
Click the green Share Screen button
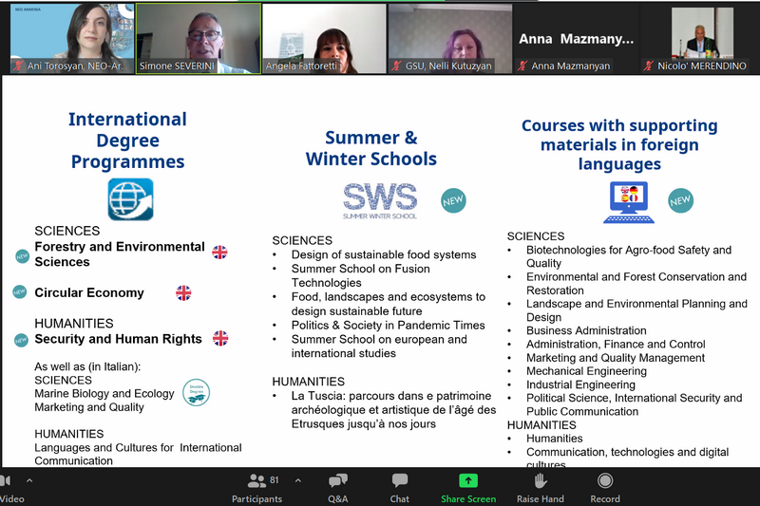[x=468, y=488]
